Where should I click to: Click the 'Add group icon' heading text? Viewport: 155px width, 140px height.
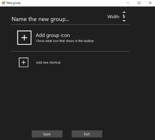pyautogui.click(x=53, y=35)
